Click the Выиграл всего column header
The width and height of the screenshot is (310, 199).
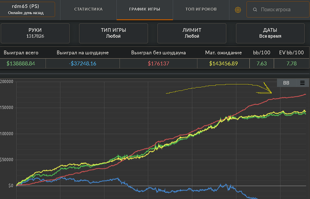pos(21,53)
